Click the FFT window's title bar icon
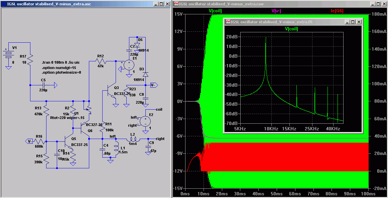Screen dimensions: 388x198 point(228,22)
